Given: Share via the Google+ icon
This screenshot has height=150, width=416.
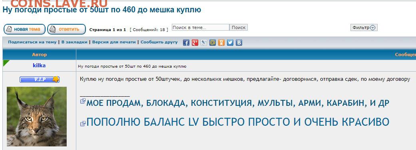Looking at the screenshot, I should 195,43.
